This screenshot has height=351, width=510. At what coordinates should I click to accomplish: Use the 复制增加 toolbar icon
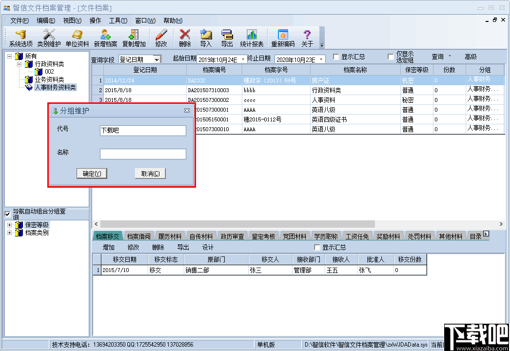pos(133,38)
